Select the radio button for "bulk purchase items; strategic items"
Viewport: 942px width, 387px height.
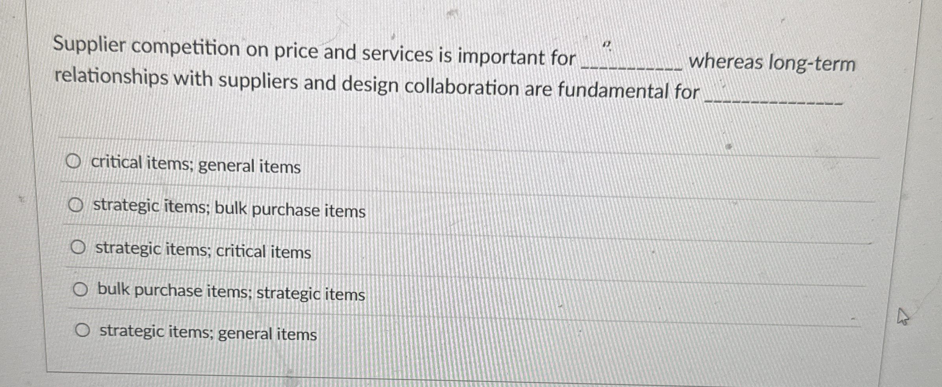[81, 290]
